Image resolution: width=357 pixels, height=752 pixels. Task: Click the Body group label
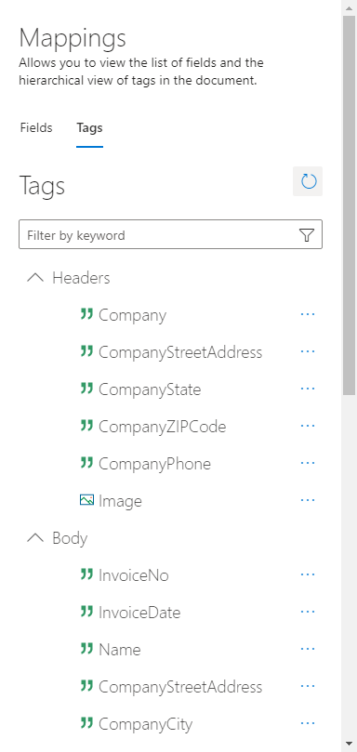tap(70, 538)
